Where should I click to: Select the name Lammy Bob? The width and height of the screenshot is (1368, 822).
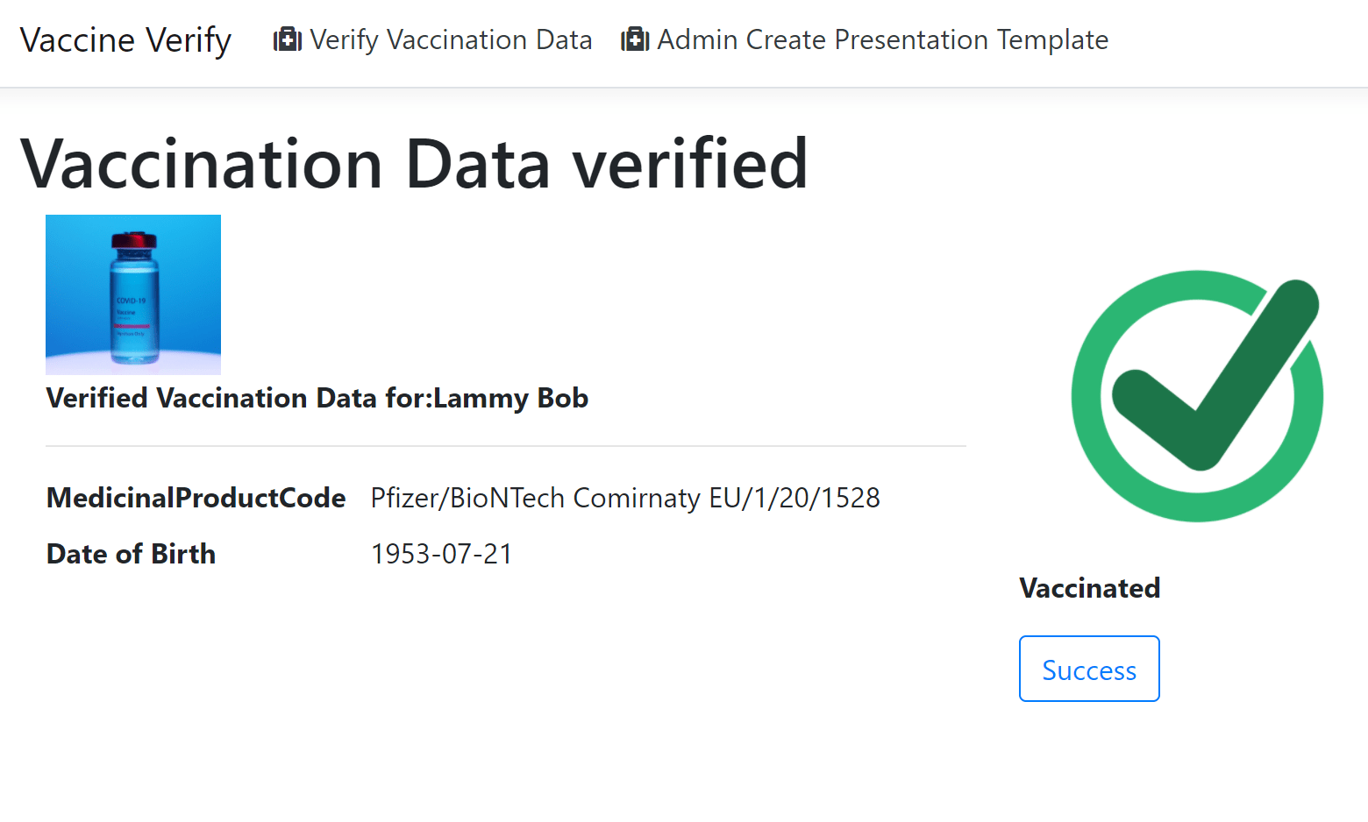coord(510,399)
